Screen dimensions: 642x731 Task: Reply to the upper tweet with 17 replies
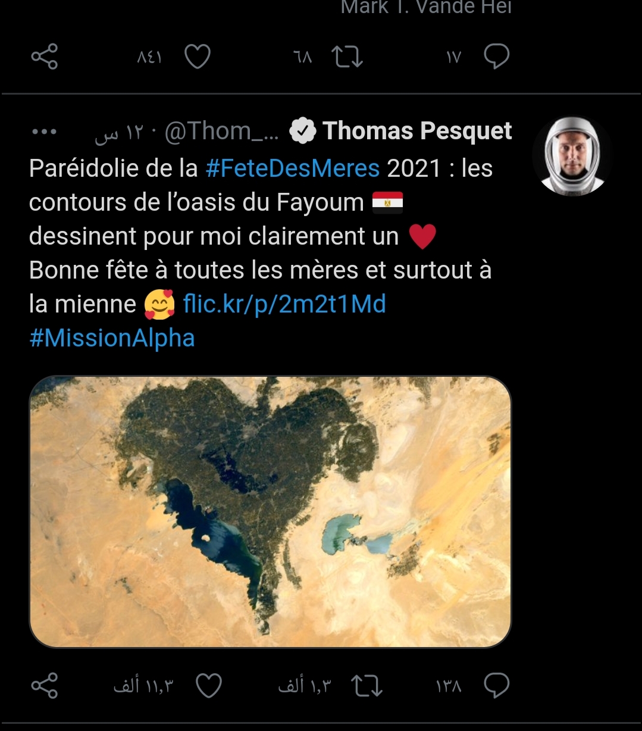coord(496,57)
